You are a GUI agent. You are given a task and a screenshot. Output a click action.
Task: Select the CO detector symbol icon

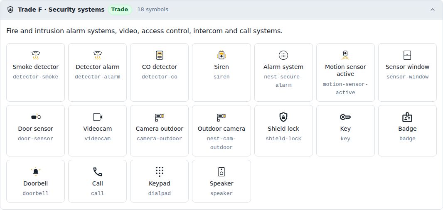(x=159, y=55)
